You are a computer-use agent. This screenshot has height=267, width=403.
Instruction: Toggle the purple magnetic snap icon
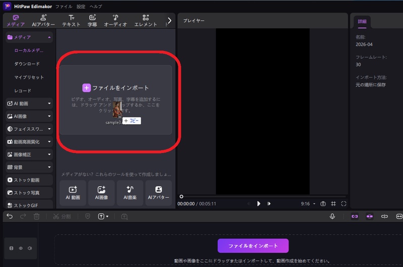coord(370,217)
